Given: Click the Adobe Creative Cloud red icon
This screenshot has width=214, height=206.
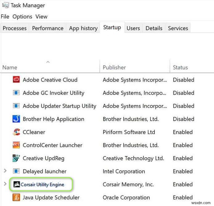Looking at the screenshot, I should pyautogui.click(x=16, y=79).
